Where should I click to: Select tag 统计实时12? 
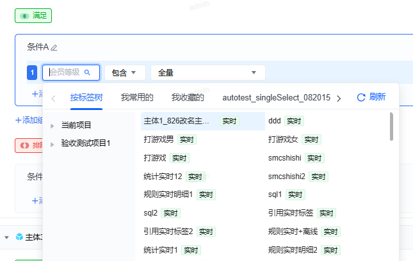pos(163,177)
